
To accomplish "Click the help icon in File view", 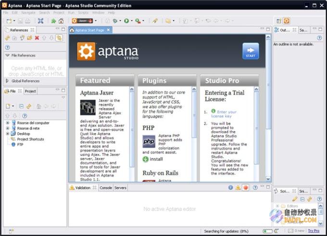I will point(25,116).
